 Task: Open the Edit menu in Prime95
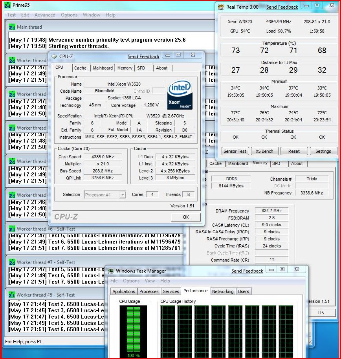point(25,15)
